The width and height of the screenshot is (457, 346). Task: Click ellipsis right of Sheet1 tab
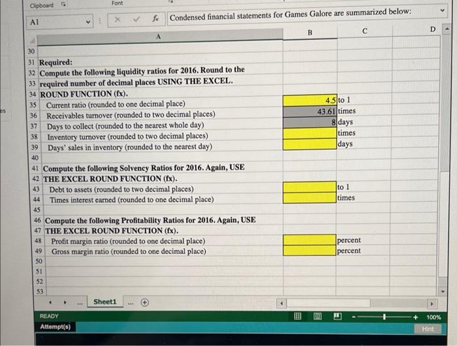tap(131, 303)
